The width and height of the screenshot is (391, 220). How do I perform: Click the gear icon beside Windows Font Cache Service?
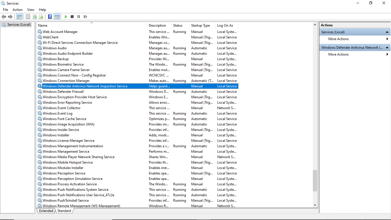coord(40,119)
